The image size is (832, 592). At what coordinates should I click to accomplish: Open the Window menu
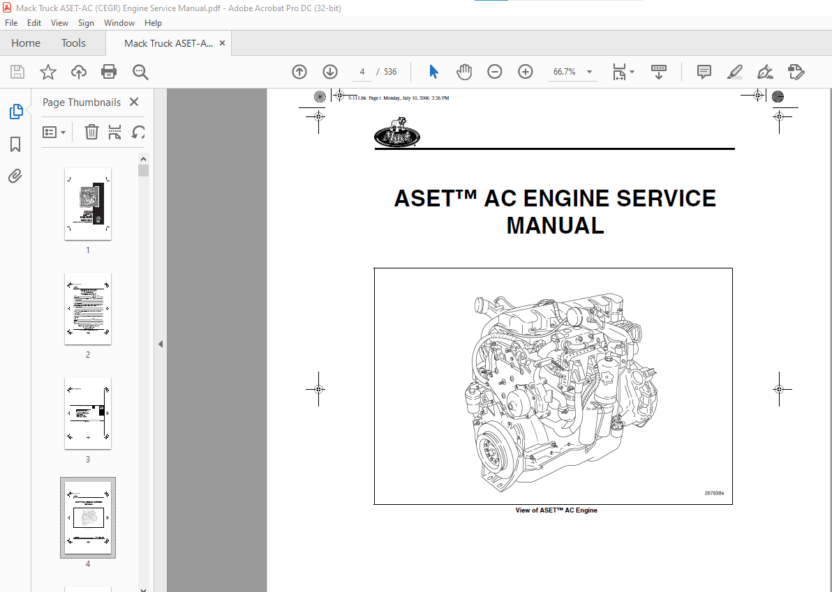click(x=119, y=23)
